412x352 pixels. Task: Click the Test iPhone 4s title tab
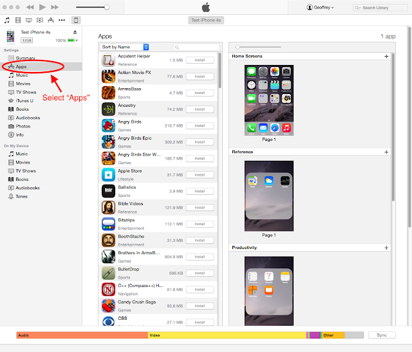pos(206,20)
